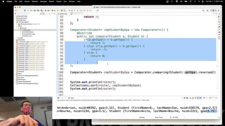Minimize the editor area
The height and width of the screenshot is (126, 225).
pos(213,14)
